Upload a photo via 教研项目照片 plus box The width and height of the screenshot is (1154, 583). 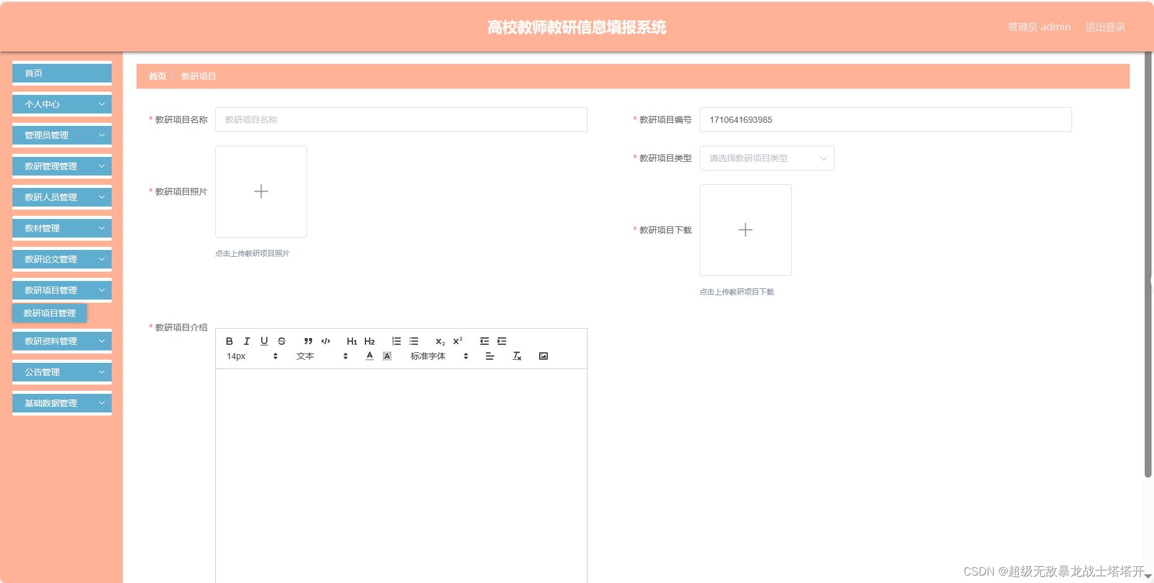pos(261,192)
